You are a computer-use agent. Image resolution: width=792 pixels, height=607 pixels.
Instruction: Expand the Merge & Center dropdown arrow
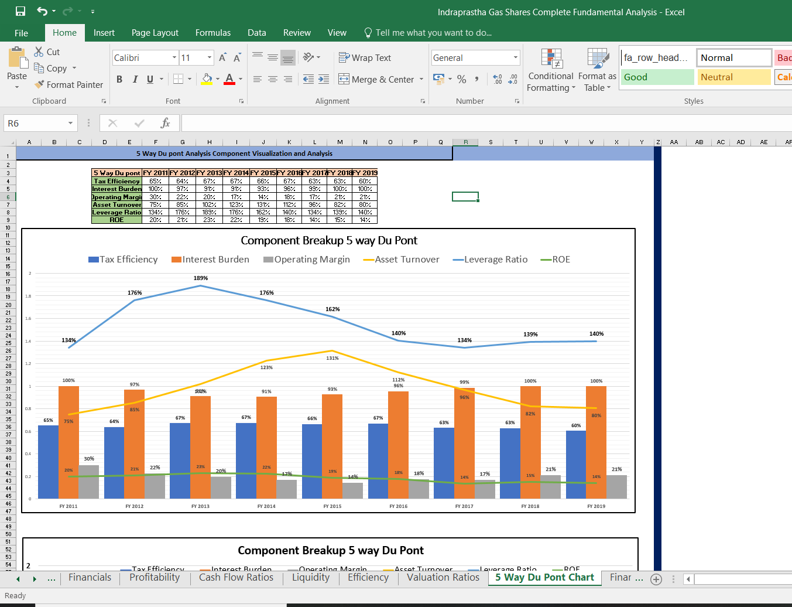(421, 79)
